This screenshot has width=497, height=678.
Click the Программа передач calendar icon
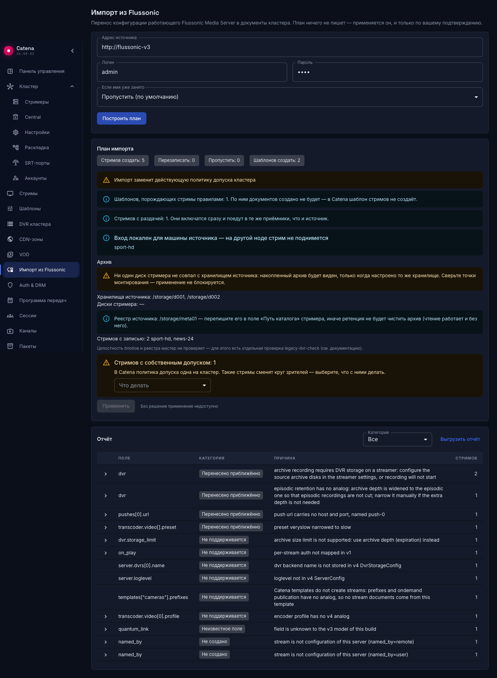(x=10, y=300)
